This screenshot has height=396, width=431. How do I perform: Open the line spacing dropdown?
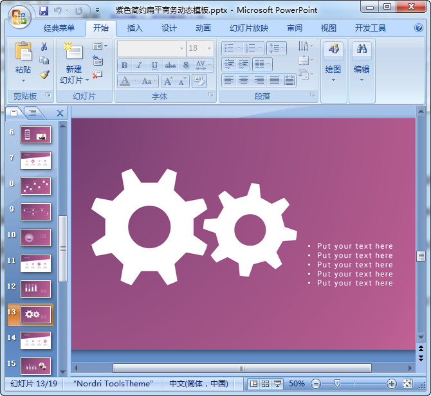(276, 48)
